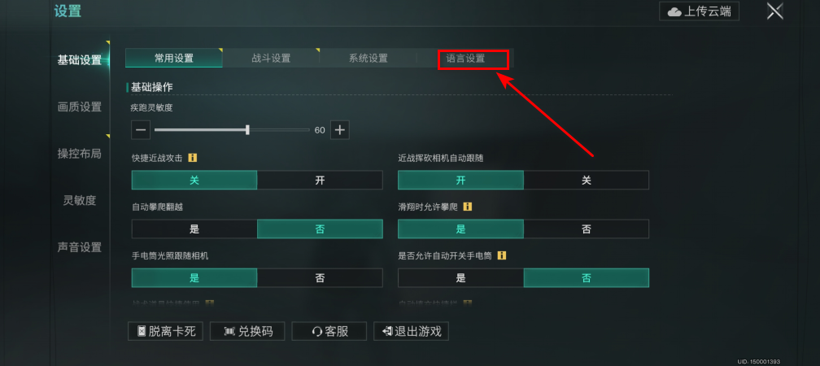Increase sprint sensitivity with plus button
Image resolution: width=820 pixels, height=366 pixels.
pyautogui.click(x=340, y=129)
